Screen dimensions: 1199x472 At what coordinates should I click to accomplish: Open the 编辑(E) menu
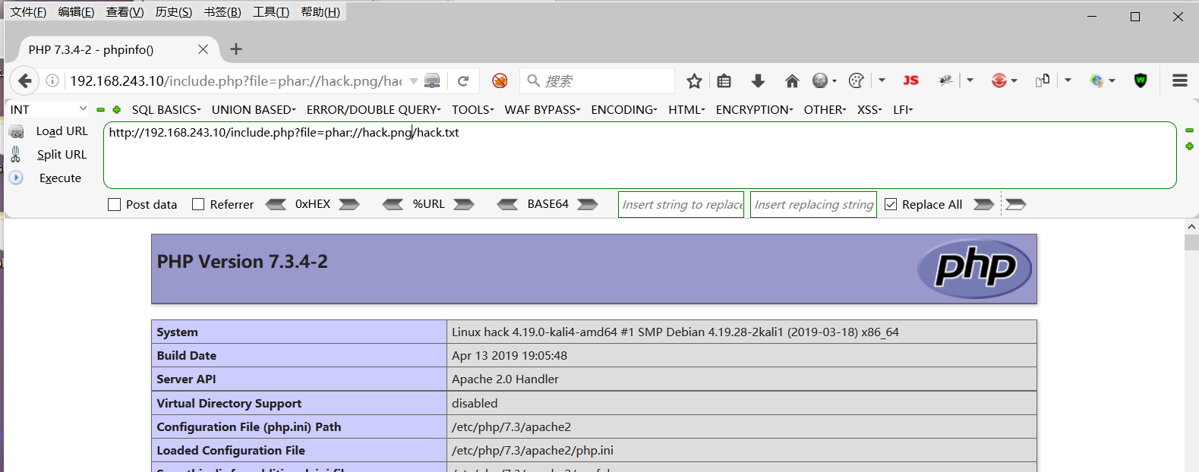click(x=76, y=12)
